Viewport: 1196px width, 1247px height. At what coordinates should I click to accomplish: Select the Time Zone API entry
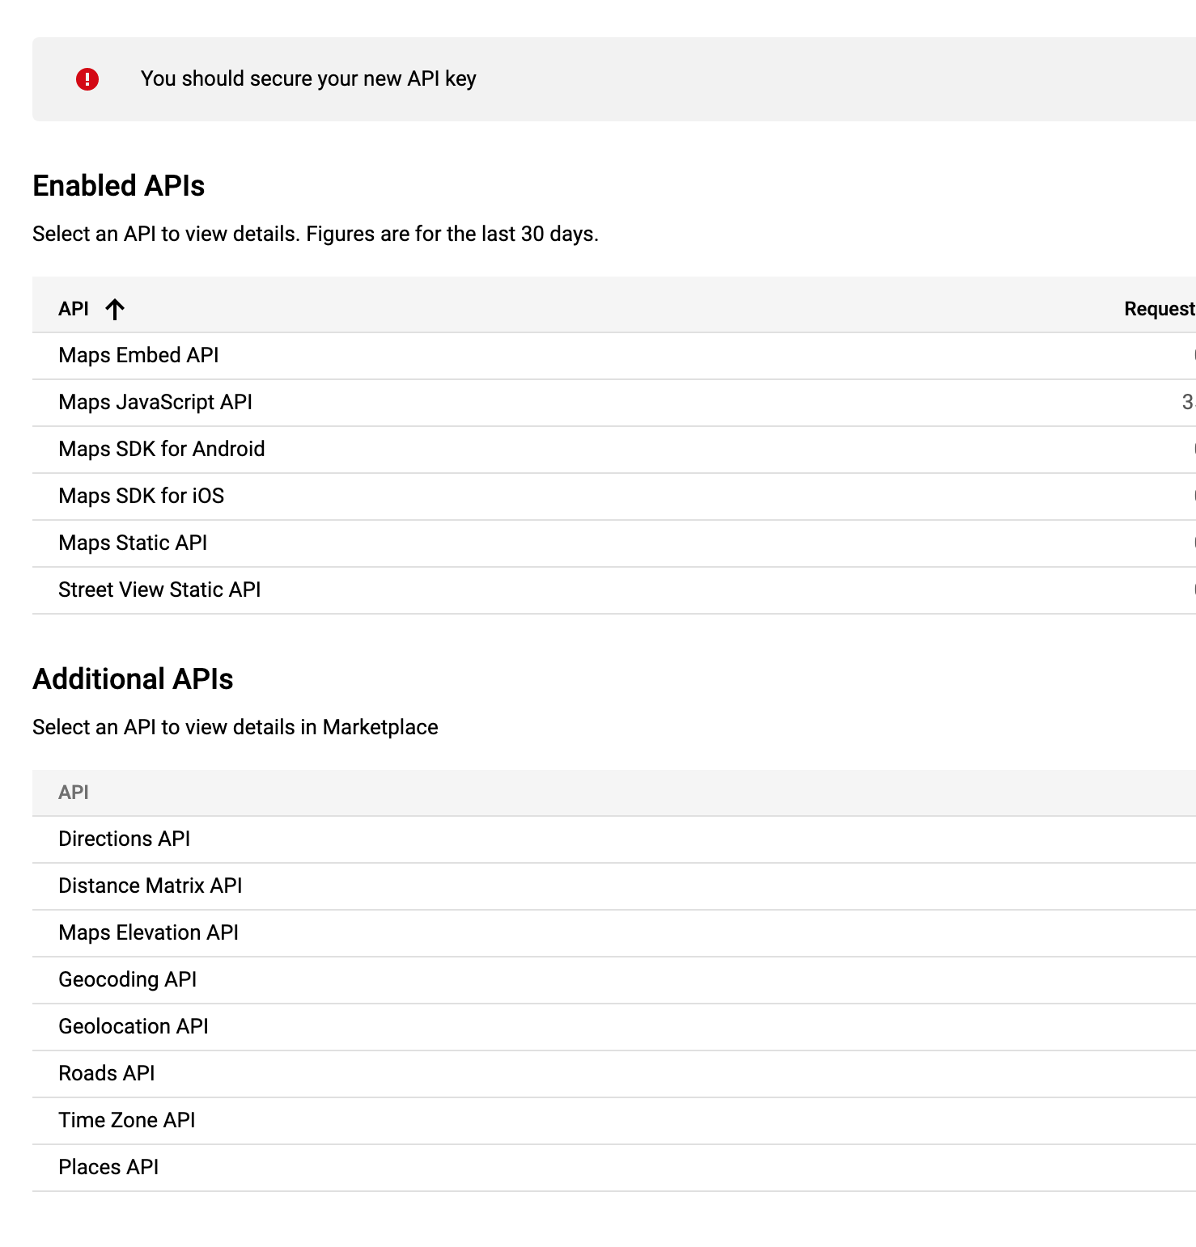[x=126, y=1120]
